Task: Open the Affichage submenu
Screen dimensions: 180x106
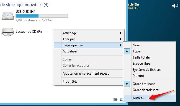Action: coord(88,33)
